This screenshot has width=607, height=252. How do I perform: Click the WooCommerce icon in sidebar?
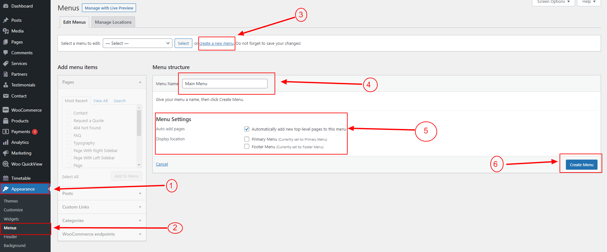(x=6, y=110)
